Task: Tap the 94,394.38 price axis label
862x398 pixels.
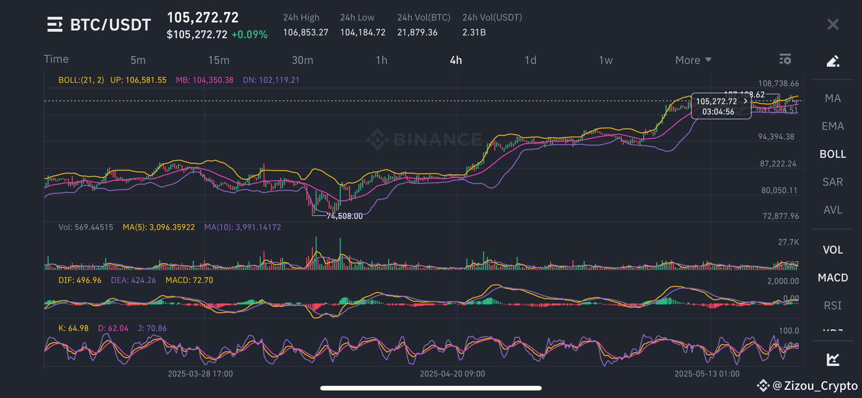Action: (776, 137)
